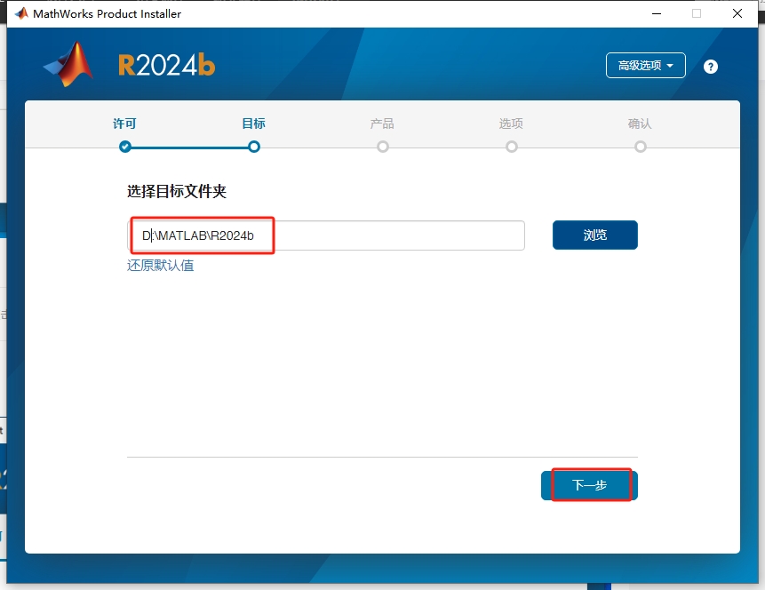The width and height of the screenshot is (765, 590).
Task: Click the 目标 wizard step heading
Action: [x=253, y=124]
